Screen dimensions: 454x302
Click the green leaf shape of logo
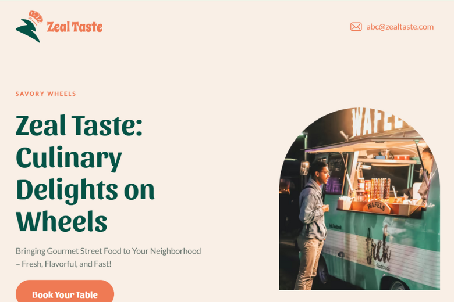click(x=28, y=31)
